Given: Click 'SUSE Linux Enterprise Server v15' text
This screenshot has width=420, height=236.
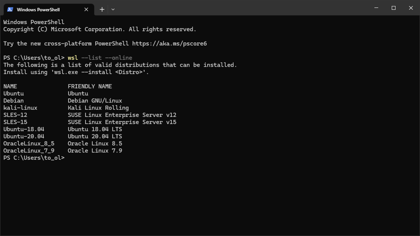Looking at the screenshot, I should (x=122, y=122).
